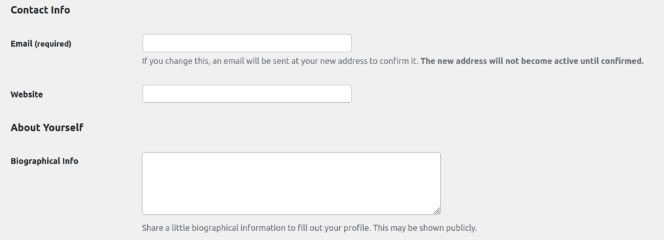Viewport: 664px width, 240px height.
Task: Click the word 'Info' in Contact Info heading
Action: [60, 10]
